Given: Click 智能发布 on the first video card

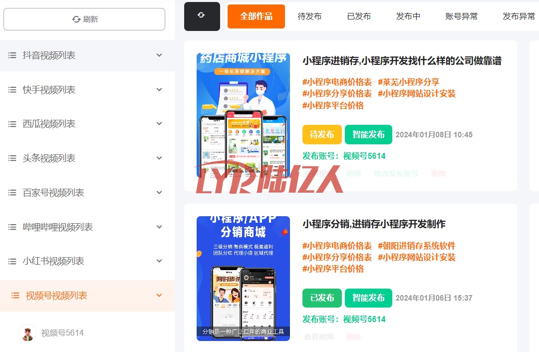Looking at the screenshot, I should pos(368,134).
